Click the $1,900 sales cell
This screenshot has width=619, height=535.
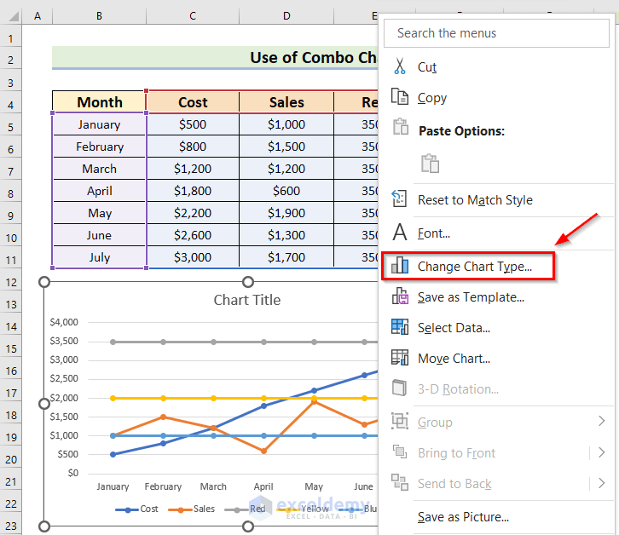286,213
